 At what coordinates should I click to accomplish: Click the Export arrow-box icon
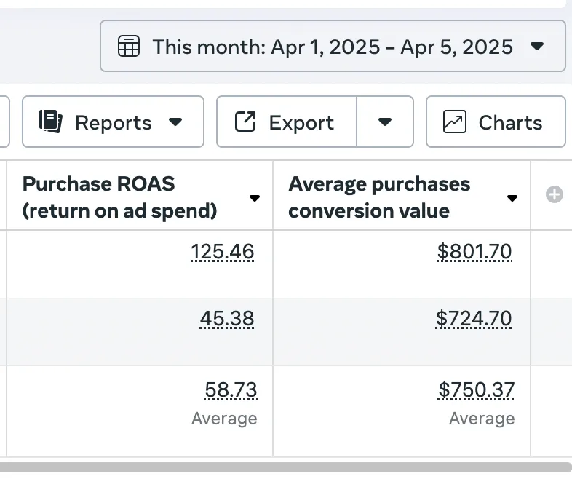tap(245, 122)
